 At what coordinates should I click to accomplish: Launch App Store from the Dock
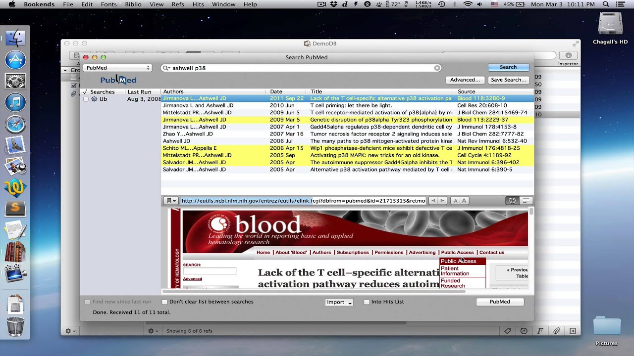click(15, 60)
